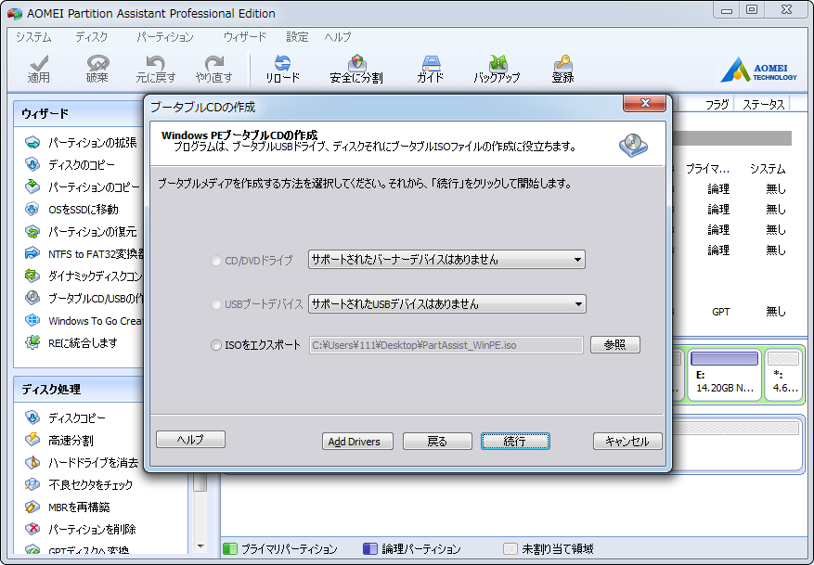Open the CD/DVD burner device dropdown
814x565 pixels.
tap(446, 260)
